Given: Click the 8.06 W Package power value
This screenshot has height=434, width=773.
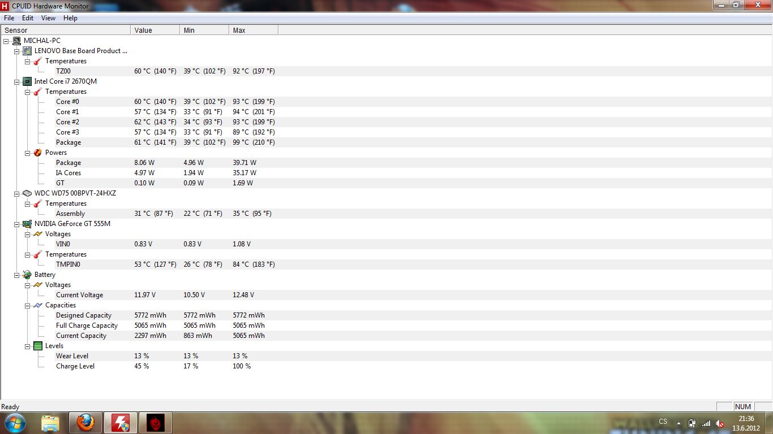Looking at the screenshot, I should click(144, 163).
